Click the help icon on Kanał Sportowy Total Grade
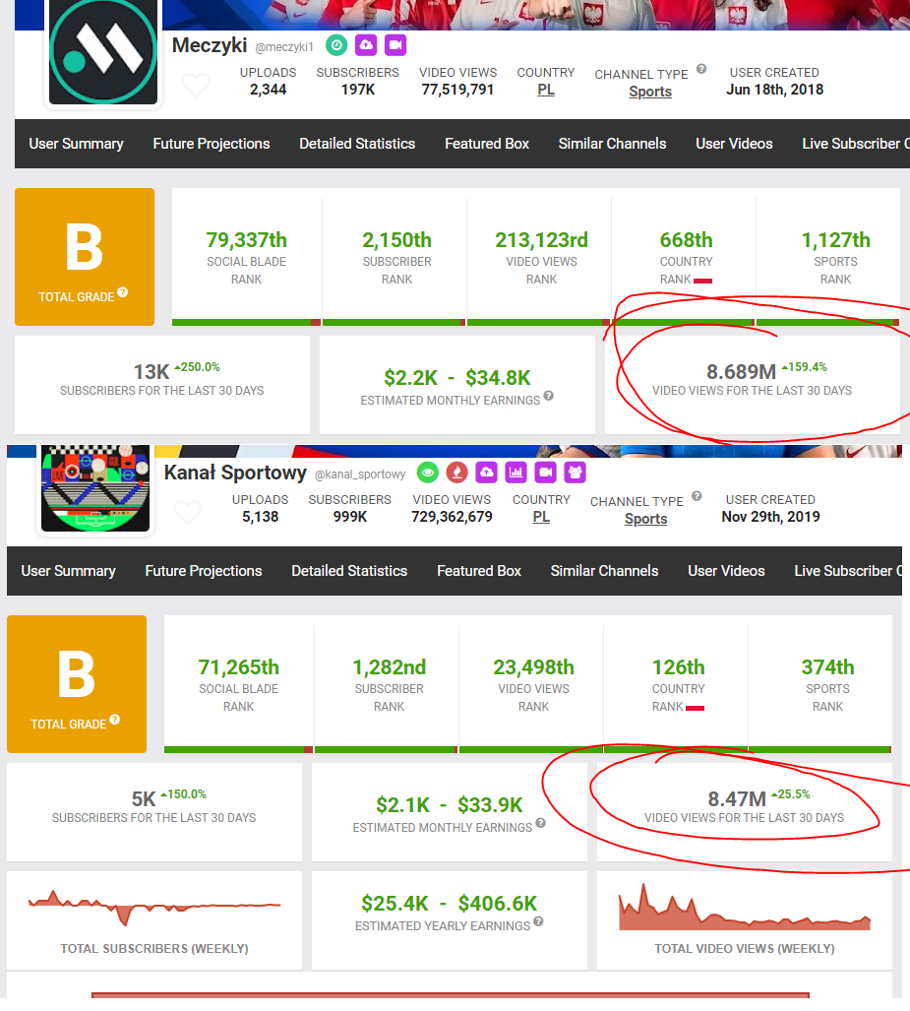This screenshot has height=1011, width=910. click(x=115, y=720)
